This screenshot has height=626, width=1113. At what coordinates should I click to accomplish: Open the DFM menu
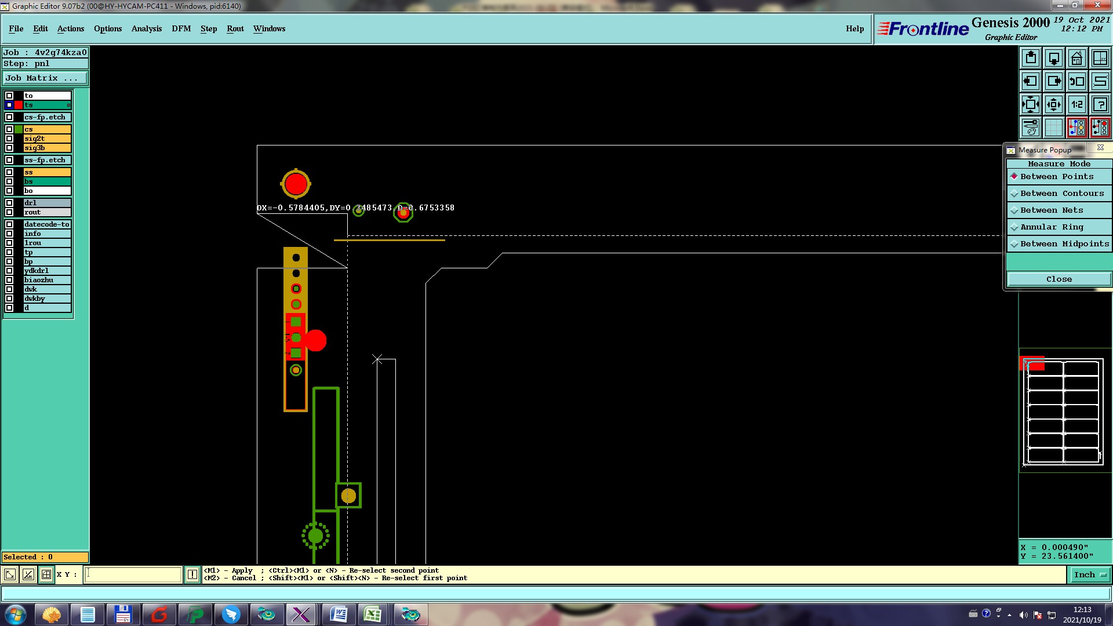pos(181,28)
